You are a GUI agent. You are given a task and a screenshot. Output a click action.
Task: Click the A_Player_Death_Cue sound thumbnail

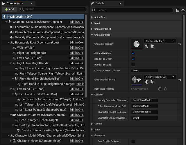coord(137,79)
